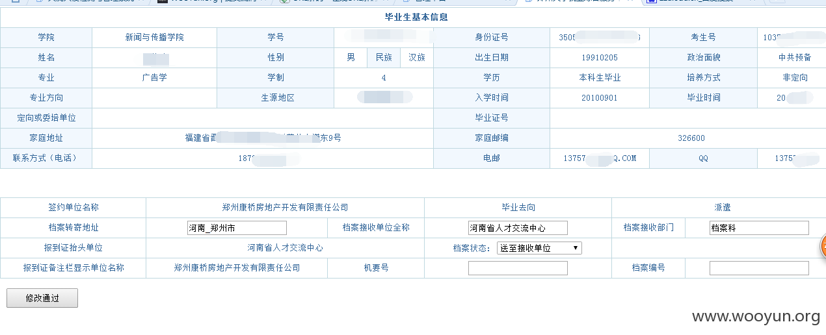Click the 学制 label cell
The width and height of the screenshot is (826, 335).
pyautogui.click(x=275, y=78)
